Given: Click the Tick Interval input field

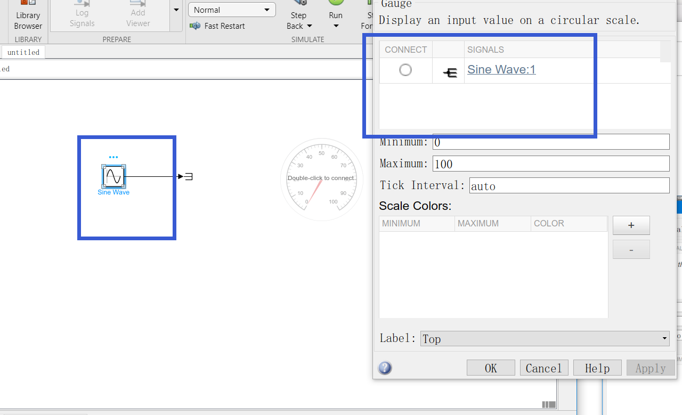Looking at the screenshot, I should tap(569, 185).
